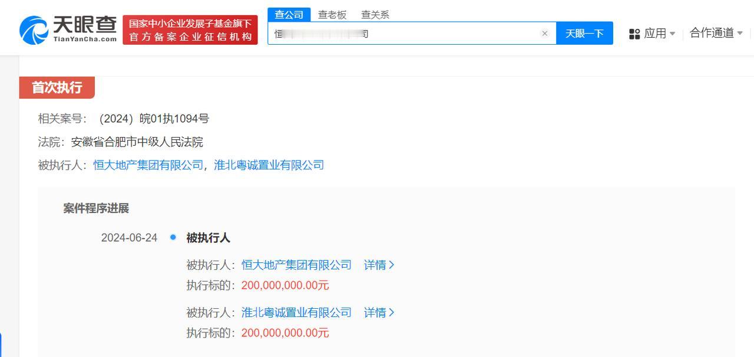The height and width of the screenshot is (357, 754).
Task: Click the case number (2024)皖01执1094号
Action: (x=153, y=119)
